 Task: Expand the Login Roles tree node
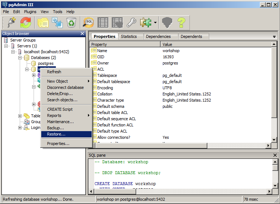[20, 128]
